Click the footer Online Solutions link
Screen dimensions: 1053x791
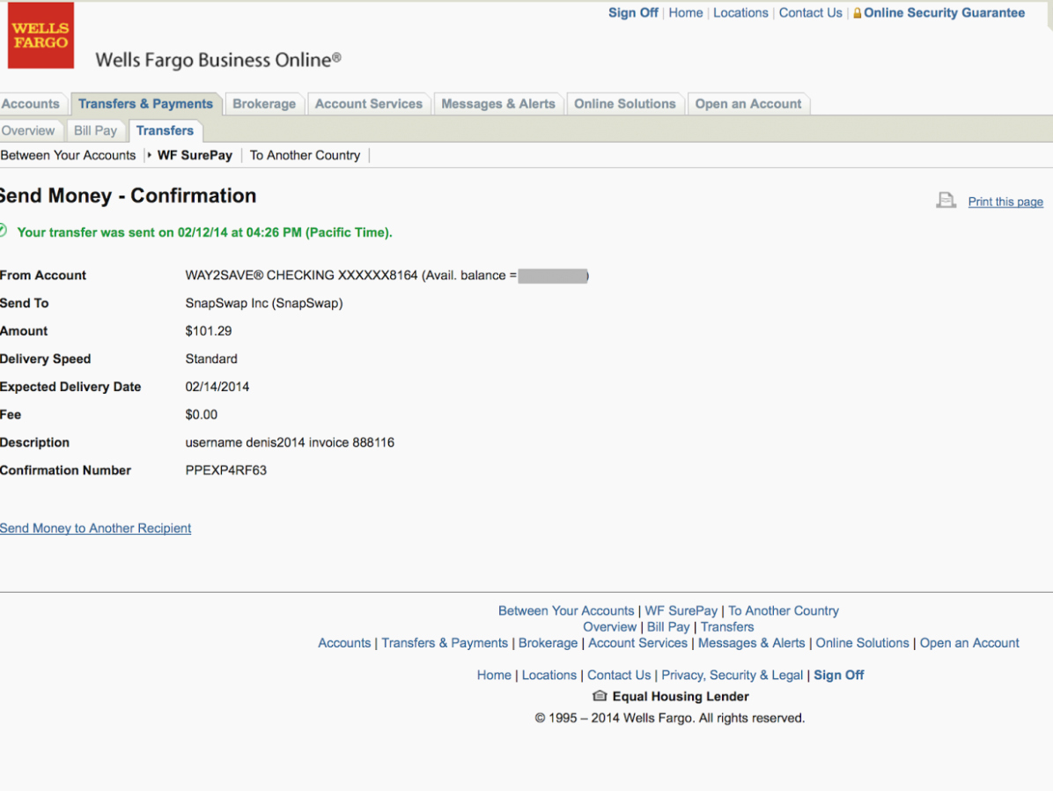pos(862,643)
